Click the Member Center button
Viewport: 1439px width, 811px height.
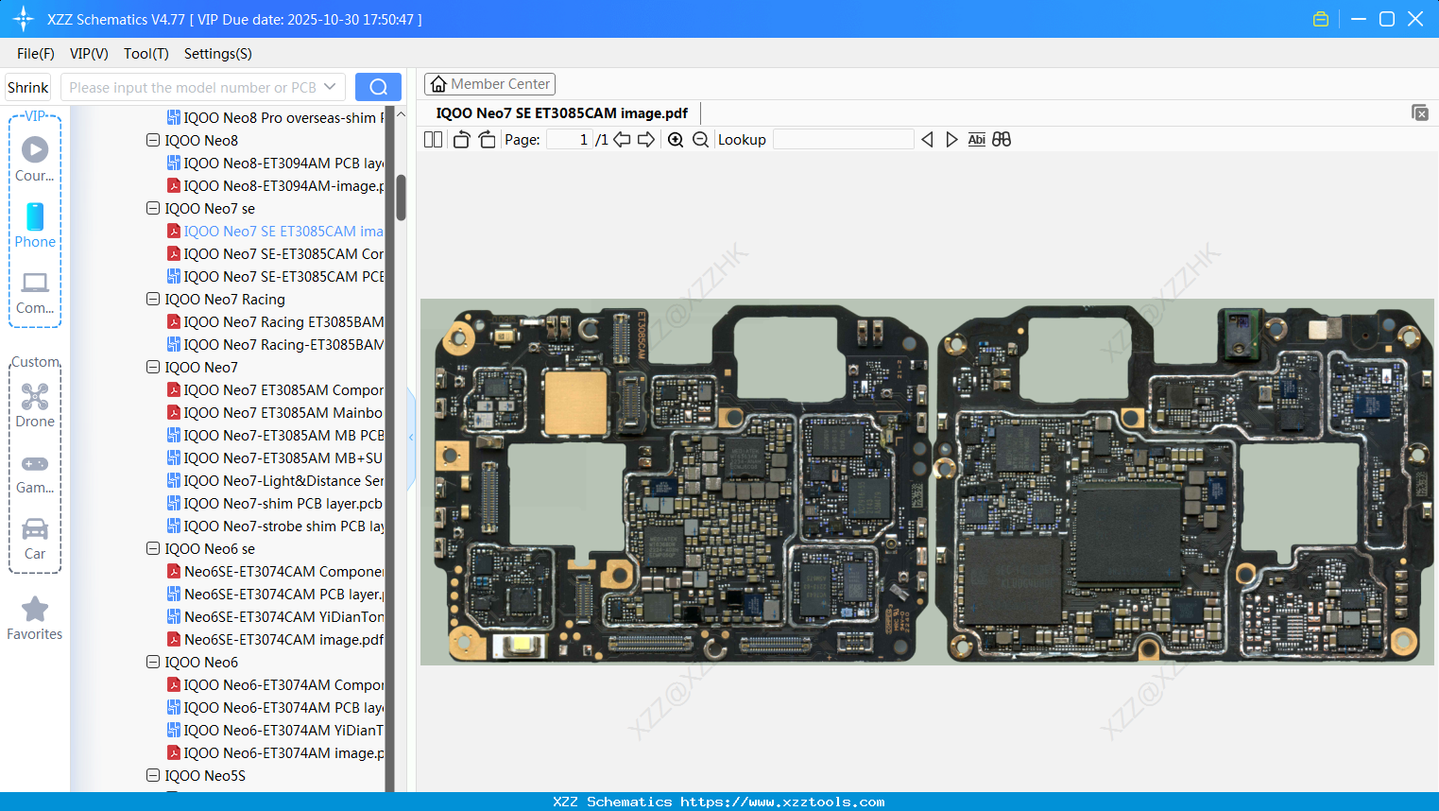[x=489, y=84]
